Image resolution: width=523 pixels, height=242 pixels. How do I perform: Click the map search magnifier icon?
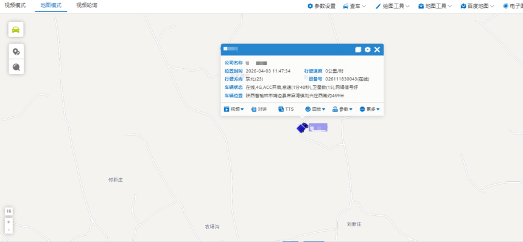tap(16, 67)
